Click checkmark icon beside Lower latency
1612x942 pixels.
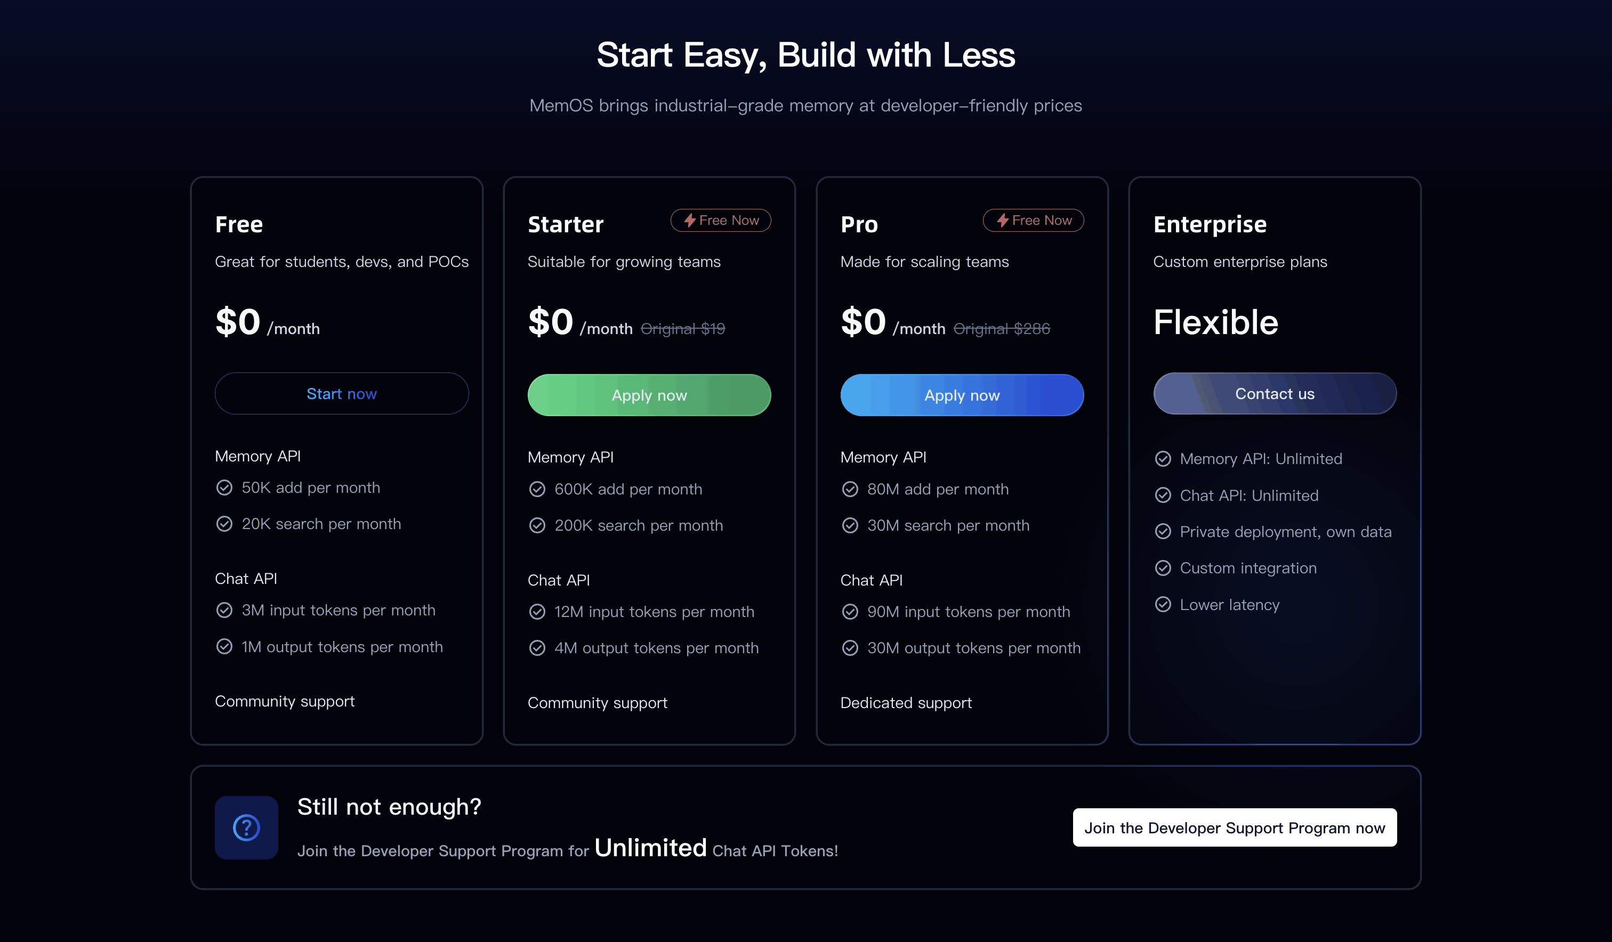click(x=1163, y=605)
